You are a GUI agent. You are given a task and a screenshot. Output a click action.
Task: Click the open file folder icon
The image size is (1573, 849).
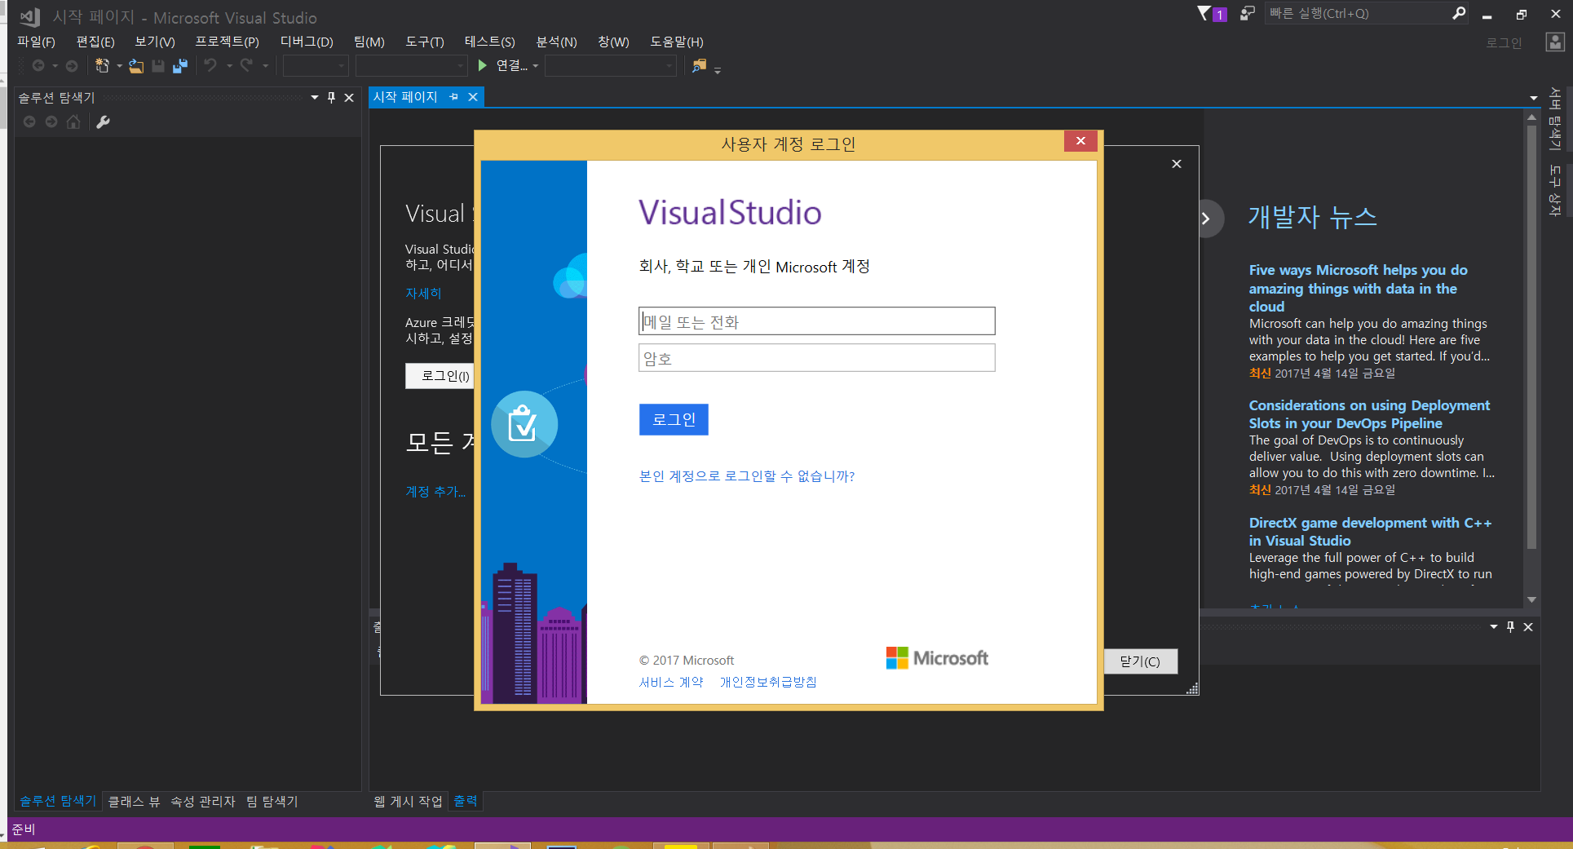(136, 65)
